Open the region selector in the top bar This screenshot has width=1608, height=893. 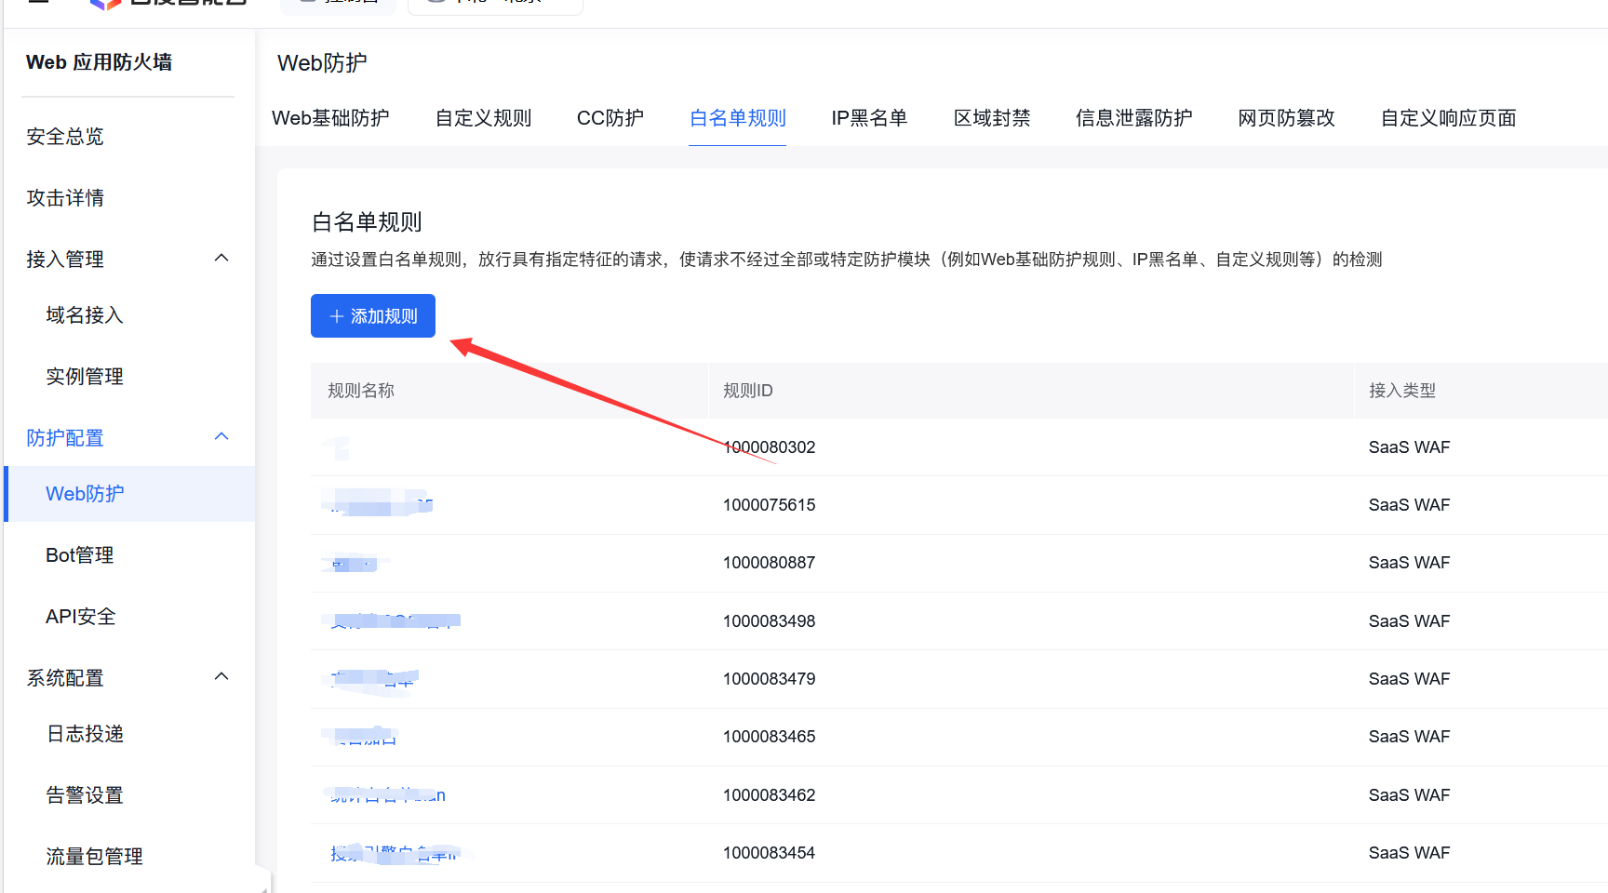pyautogui.click(x=494, y=3)
